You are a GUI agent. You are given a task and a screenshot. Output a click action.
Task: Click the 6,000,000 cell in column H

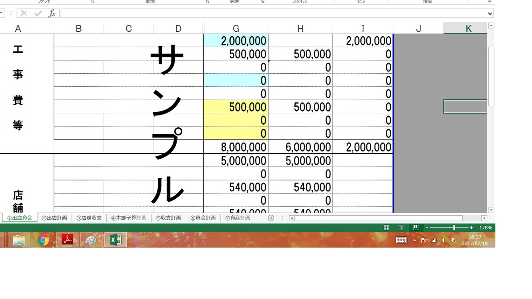tap(300, 147)
